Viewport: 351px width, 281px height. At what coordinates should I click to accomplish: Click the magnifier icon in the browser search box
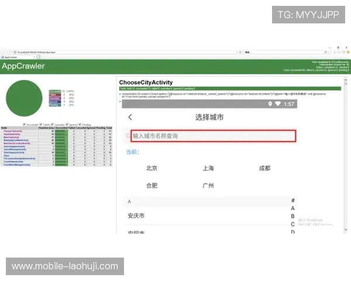click(326, 52)
